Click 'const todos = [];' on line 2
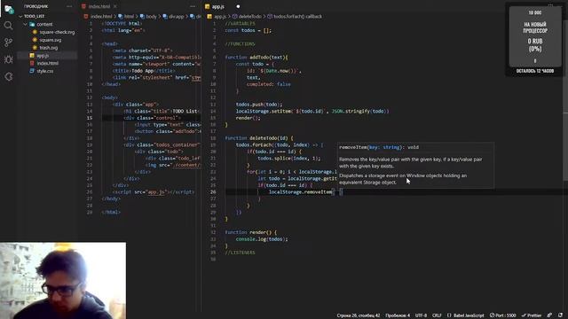Screen dimensions: 568x319 point(248,30)
